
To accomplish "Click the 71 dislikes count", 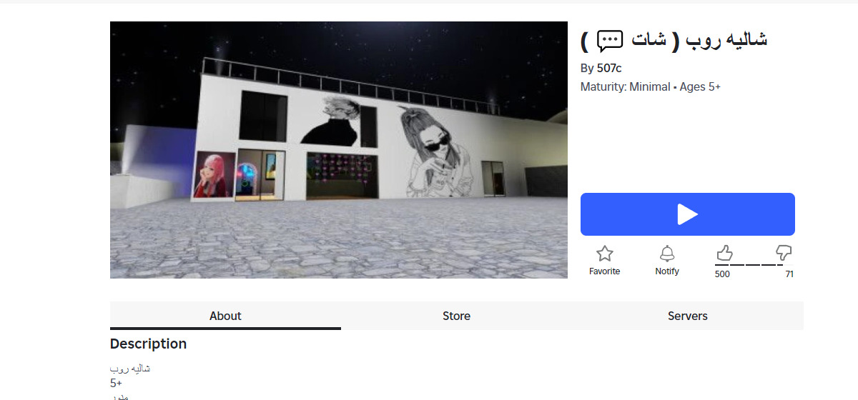I will point(789,274).
